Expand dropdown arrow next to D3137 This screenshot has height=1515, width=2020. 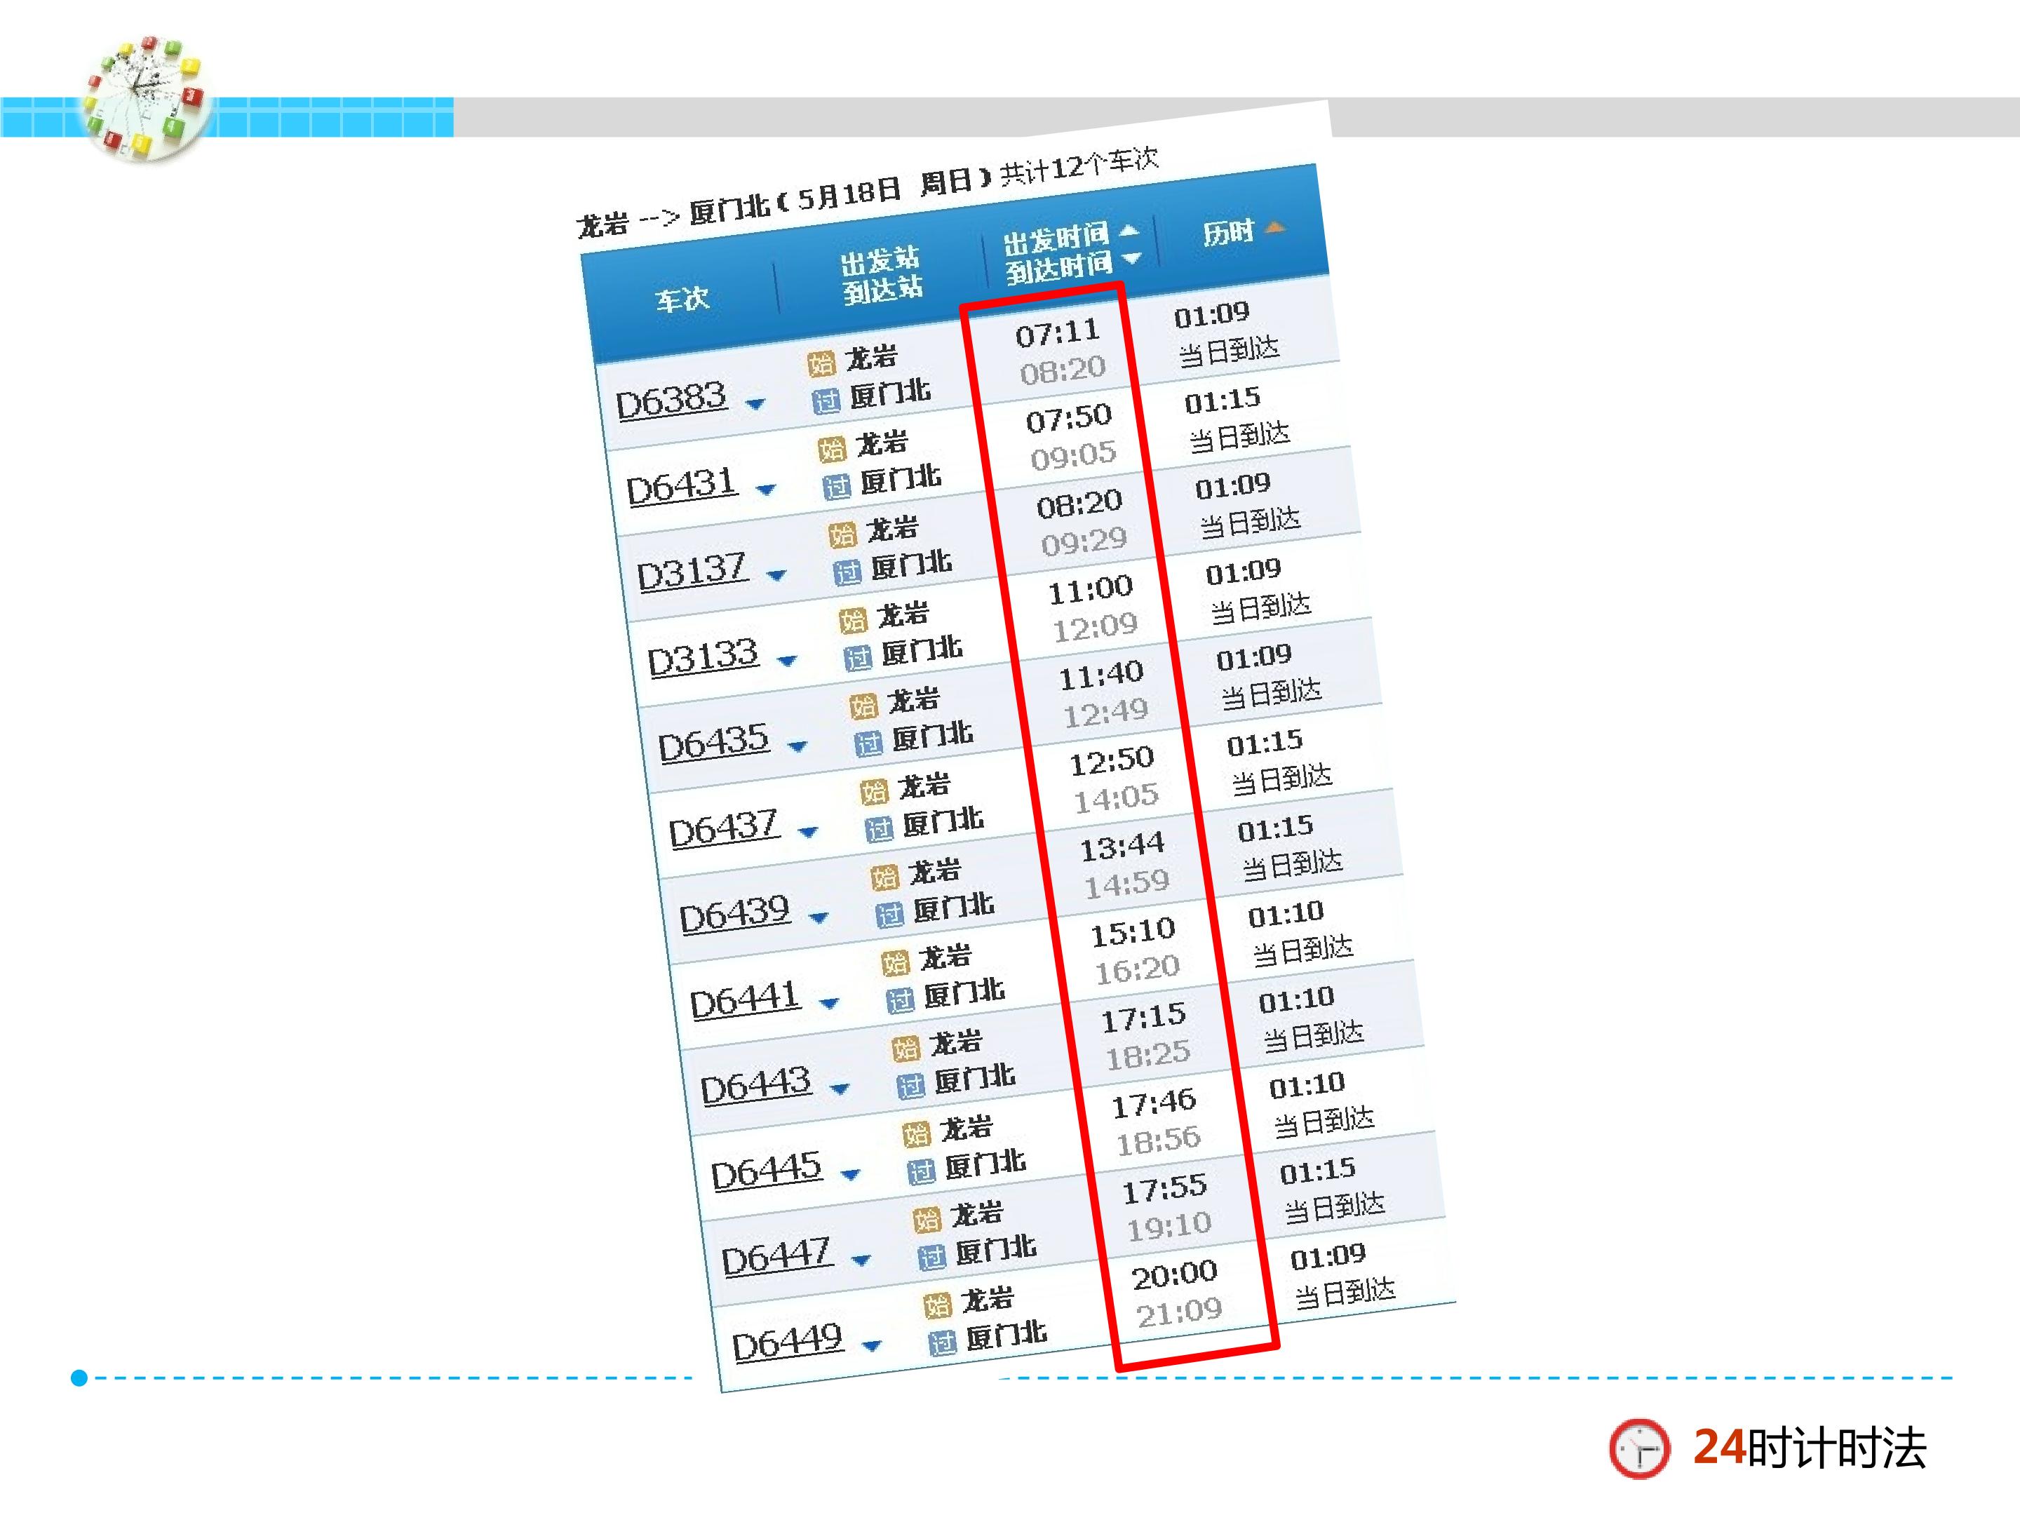click(776, 575)
